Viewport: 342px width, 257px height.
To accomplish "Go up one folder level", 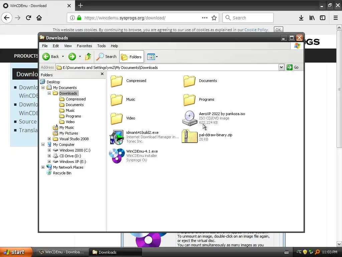I will pyautogui.click(x=88, y=57).
